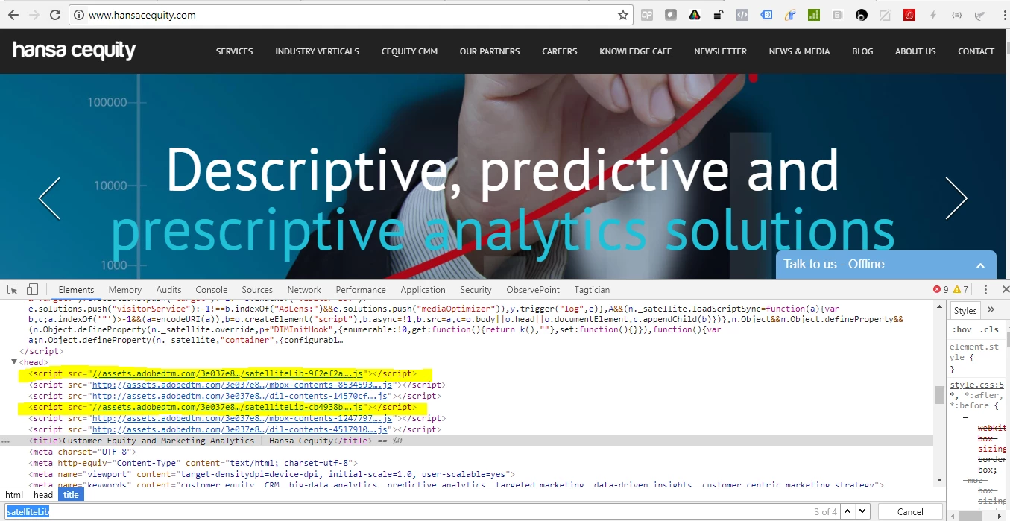Image resolution: width=1010 pixels, height=521 pixels.
Task: Open the curly braces extension icon
Action: click(x=957, y=15)
